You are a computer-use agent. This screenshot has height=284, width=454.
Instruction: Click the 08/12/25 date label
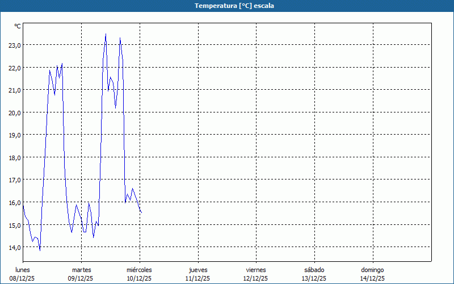point(23,278)
